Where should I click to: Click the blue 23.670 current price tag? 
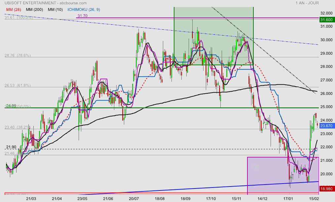point(327,126)
